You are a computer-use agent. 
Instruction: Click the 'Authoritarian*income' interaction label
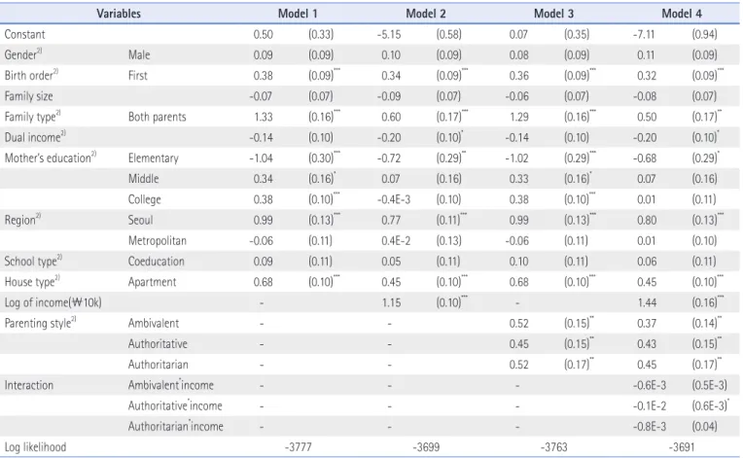(175, 426)
